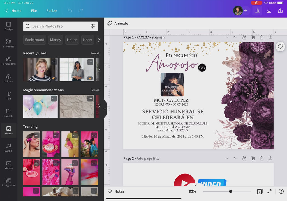This screenshot has height=201, width=287.
Task: Delete Page 2
Action: pos(261,158)
